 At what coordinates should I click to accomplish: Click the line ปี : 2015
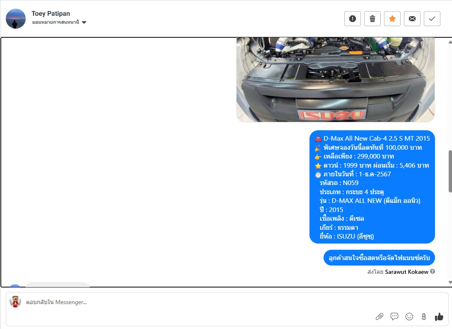coord(331,210)
